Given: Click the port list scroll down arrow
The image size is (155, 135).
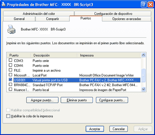Looking at the screenshot, I should click(x=143, y=89).
